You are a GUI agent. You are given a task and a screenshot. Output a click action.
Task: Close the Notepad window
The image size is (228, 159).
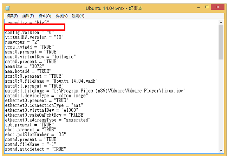tap(217, 7)
